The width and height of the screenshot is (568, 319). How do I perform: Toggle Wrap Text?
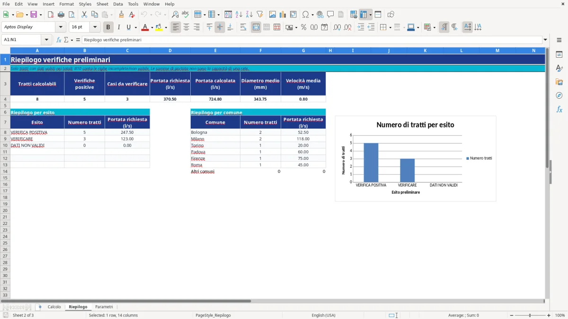tap(243, 27)
